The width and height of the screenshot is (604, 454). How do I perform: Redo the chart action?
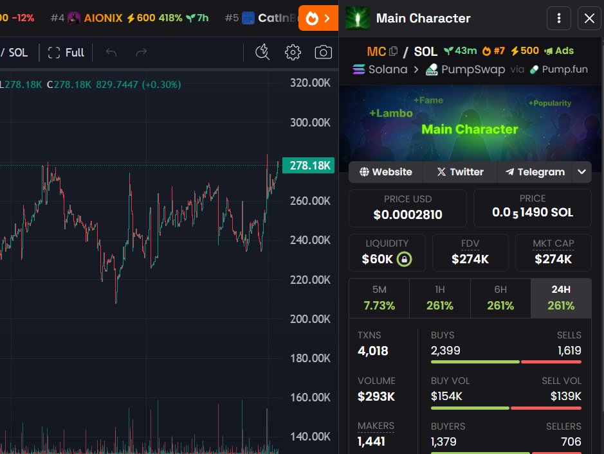(142, 52)
